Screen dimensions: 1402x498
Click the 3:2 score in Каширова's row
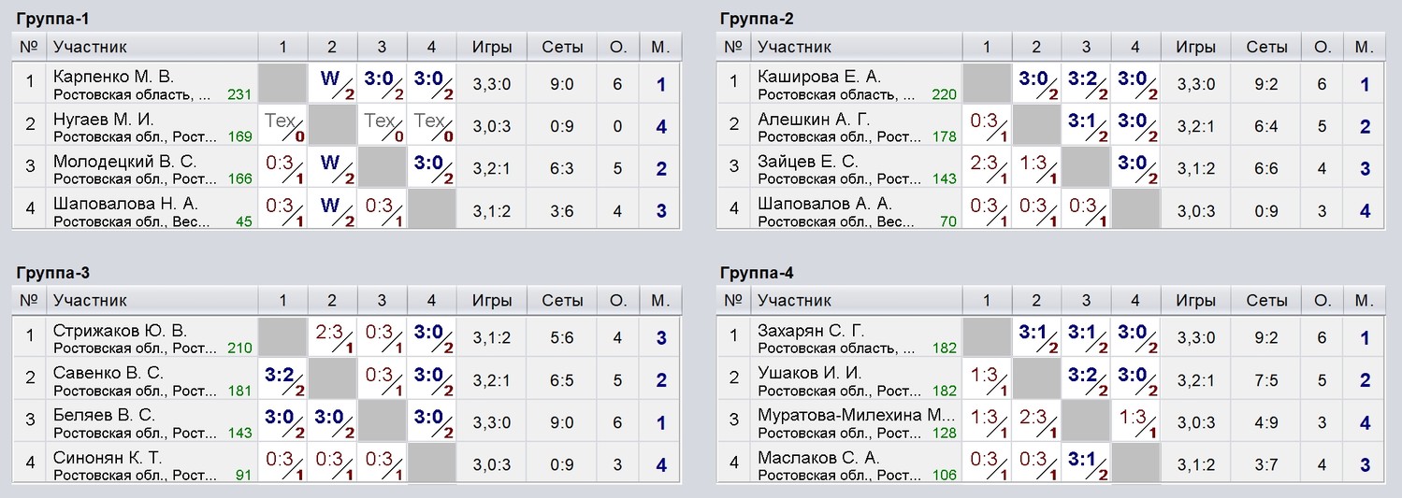coord(1086,83)
